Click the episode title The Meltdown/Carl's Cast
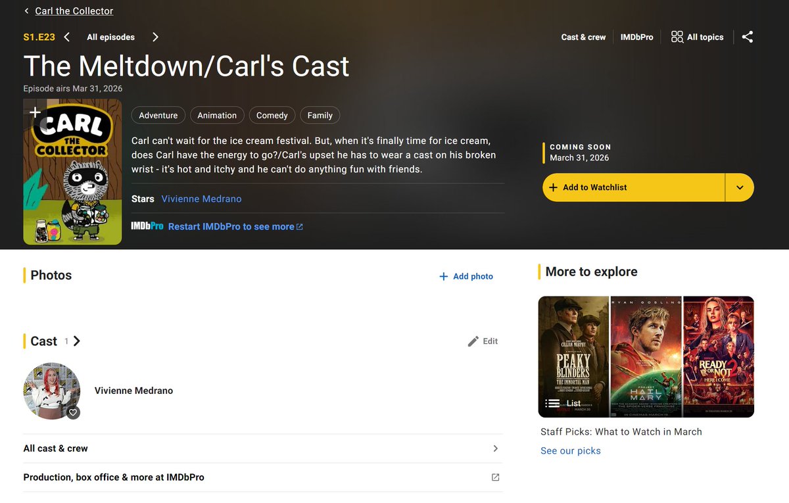Image resolution: width=789 pixels, height=503 pixels. [187, 66]
